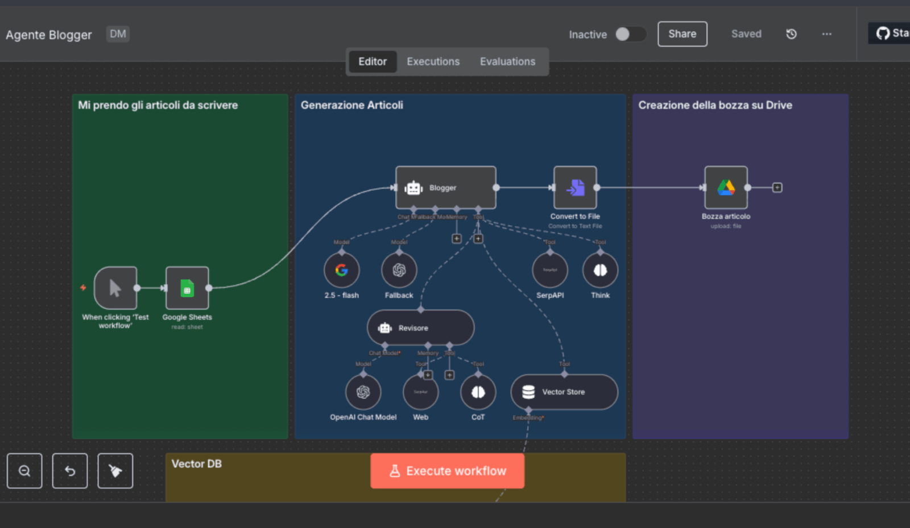Click the Revisore agent node
The height and width of the screenshot is (528, 910).
[x=420, y=328]
